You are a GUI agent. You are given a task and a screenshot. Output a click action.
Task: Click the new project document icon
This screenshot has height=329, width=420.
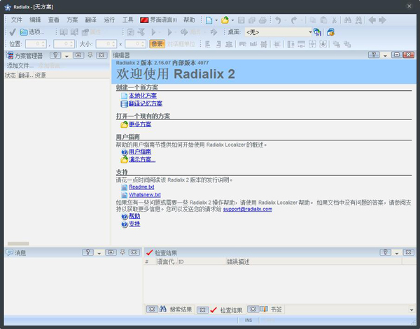(209, 20)
